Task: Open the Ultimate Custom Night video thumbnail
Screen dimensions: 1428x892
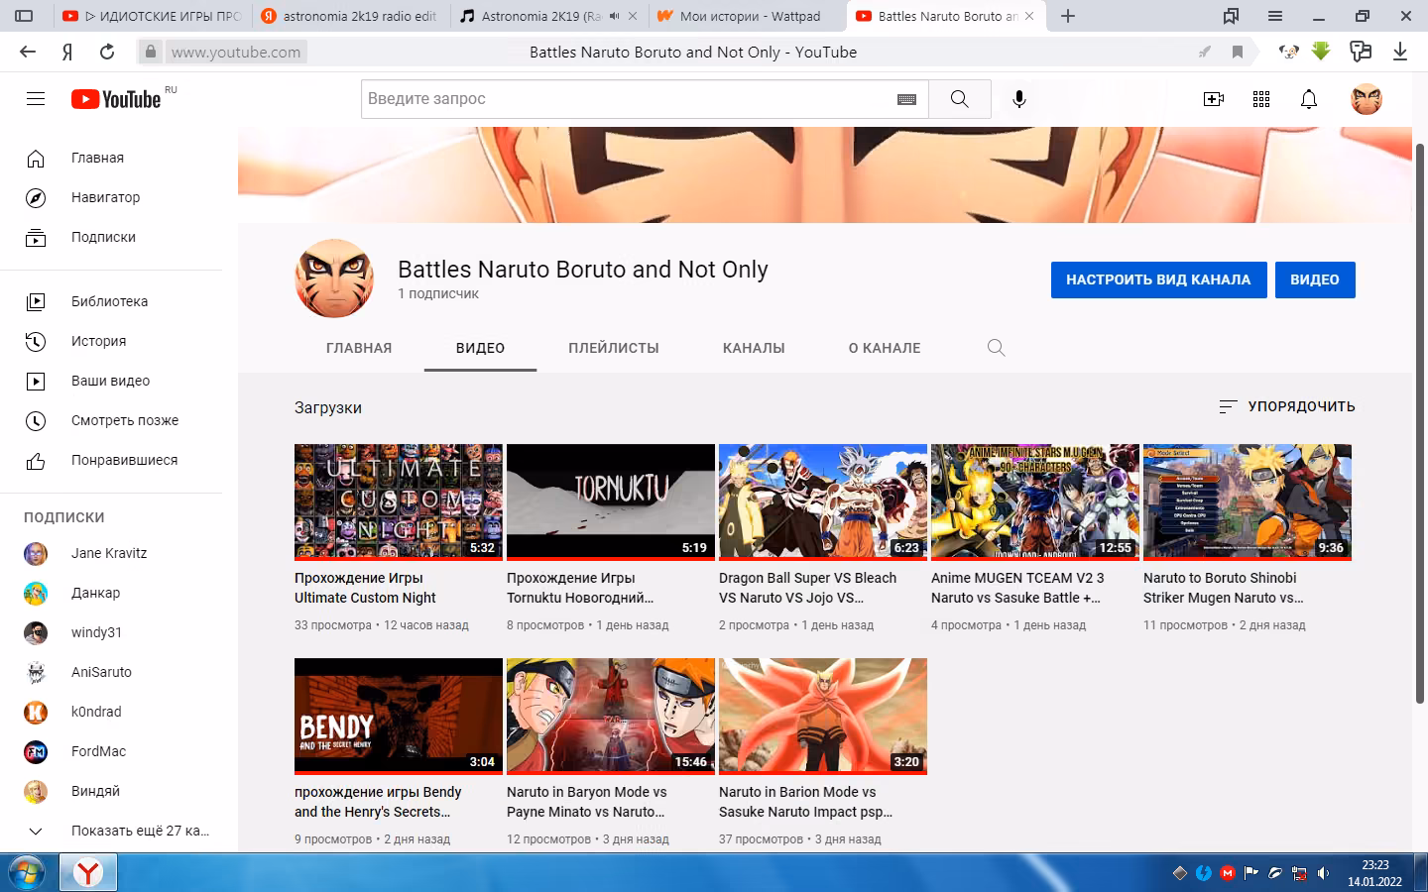Action: click(x=399, y=502)
